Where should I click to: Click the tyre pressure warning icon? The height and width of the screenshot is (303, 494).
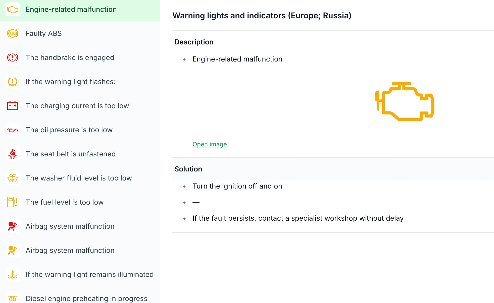[13, 82]
